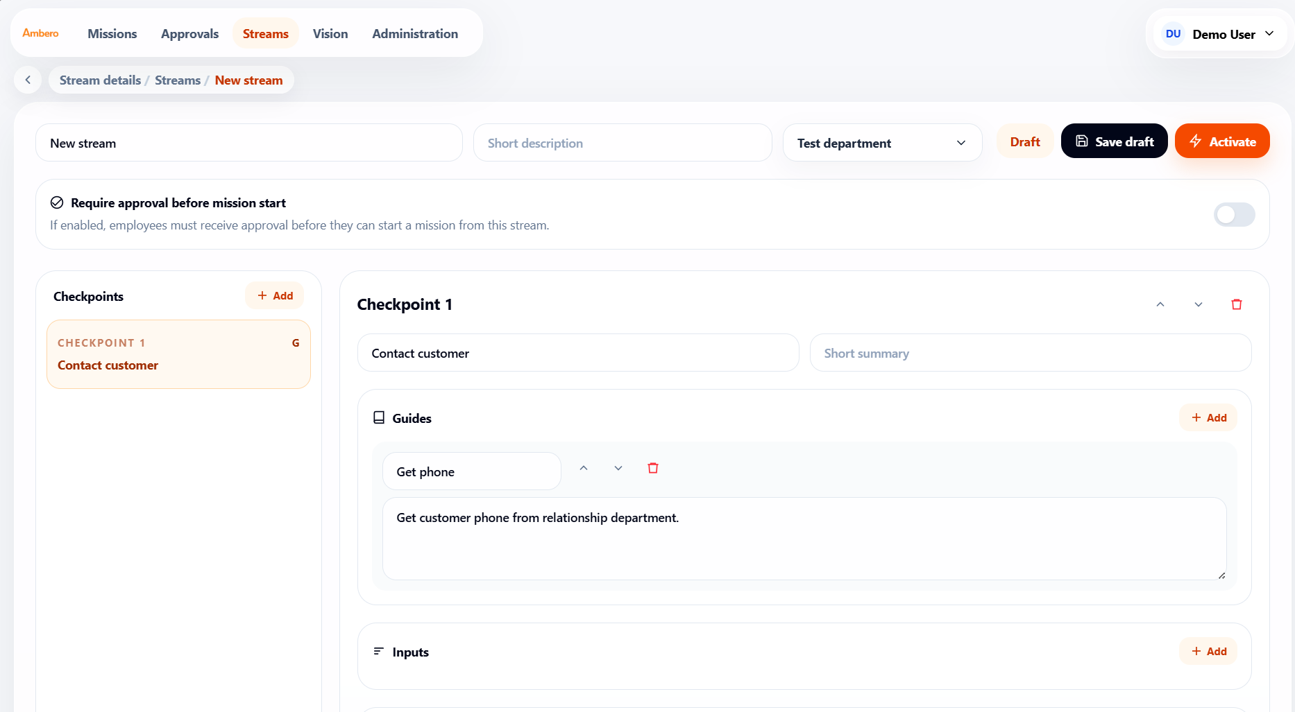Viewport: 1295px width, 712px height.
Task: Add a new checkpoint
Action: 275,295
